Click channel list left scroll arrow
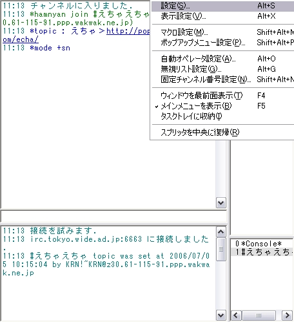The height and width of the screenshot is (322, 294). click(x=236, y=316)
